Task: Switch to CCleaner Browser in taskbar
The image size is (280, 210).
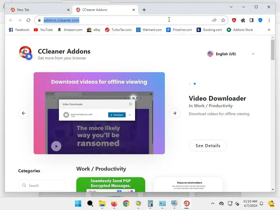Action: tap(186, 203)
